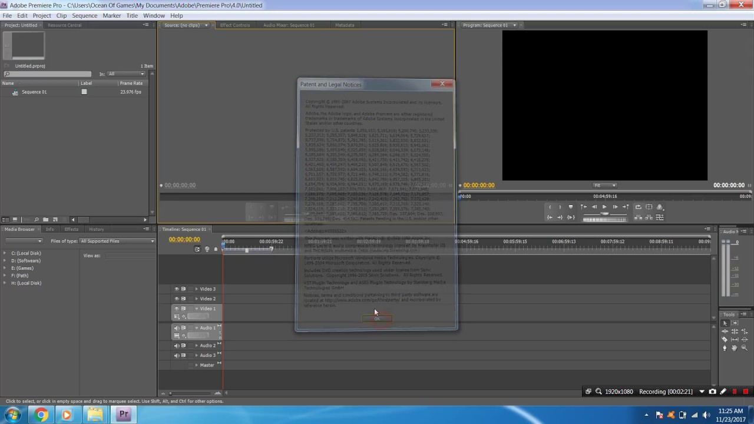Click the Lift button in Program monitor
Screen dimensions: 754x424
[639, 217]
